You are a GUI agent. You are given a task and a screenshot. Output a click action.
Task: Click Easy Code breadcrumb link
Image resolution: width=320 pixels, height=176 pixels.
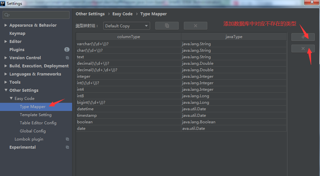click(122, 14)
